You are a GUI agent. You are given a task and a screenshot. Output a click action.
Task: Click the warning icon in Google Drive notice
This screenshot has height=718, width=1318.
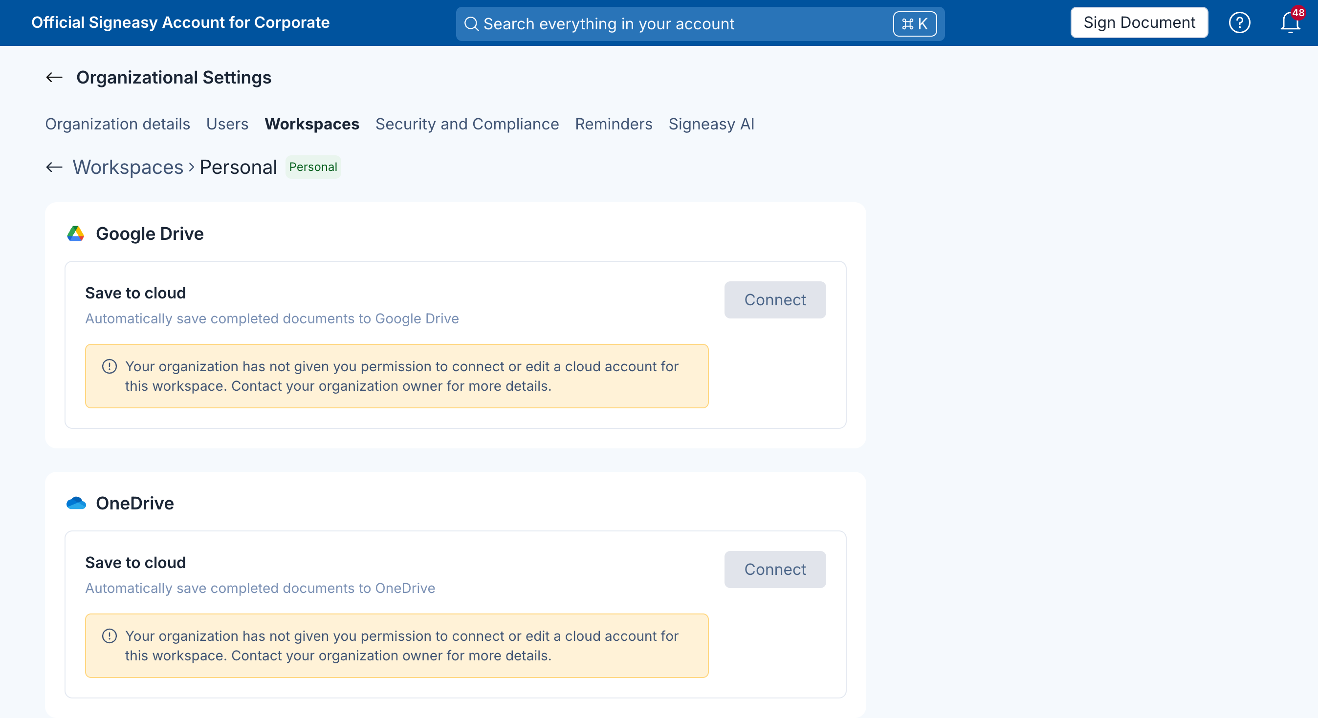click(110, 366)
